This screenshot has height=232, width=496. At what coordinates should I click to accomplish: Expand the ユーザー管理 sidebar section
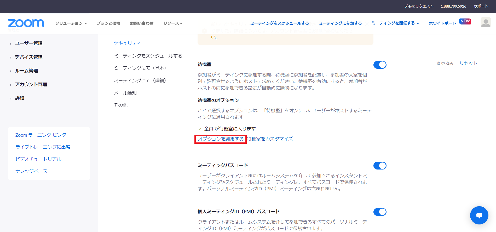[x=28, y=43]
